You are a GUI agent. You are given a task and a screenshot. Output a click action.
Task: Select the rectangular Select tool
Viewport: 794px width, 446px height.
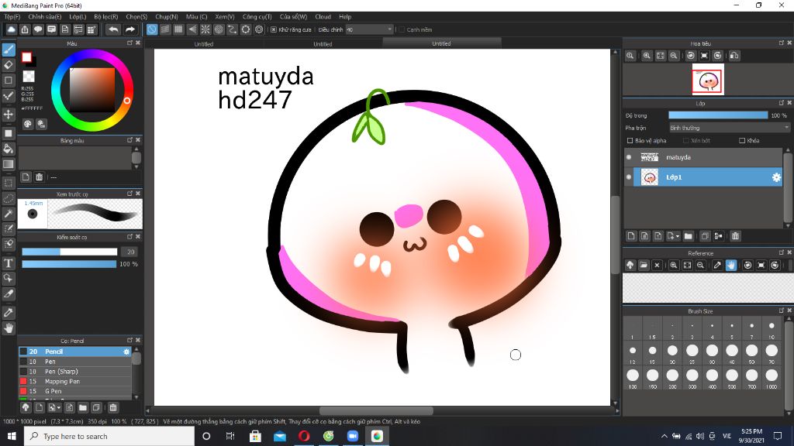[8, 183]
